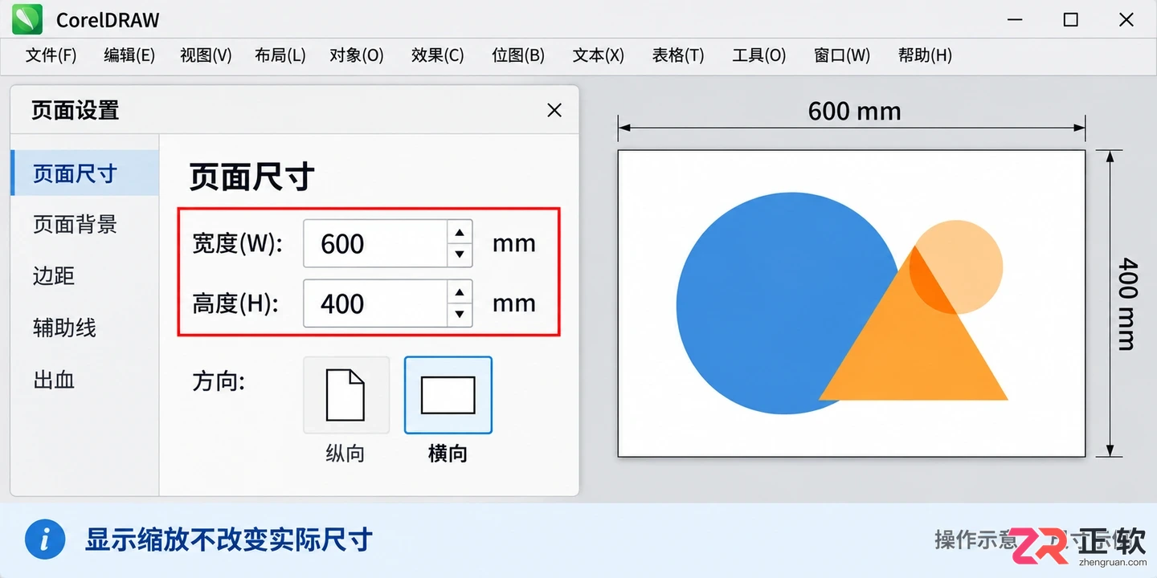This screenshot has width=1157, height=578.
Task: Open the 布局(L) menu
Action: point(280,55)
